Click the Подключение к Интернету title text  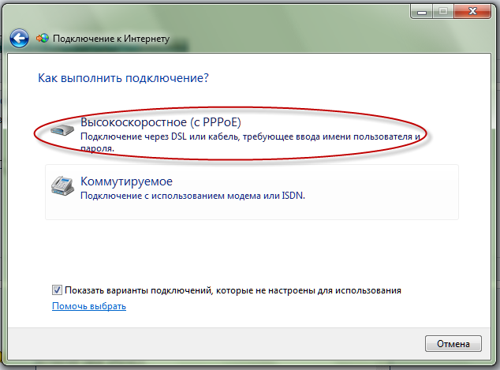(111, 39)
